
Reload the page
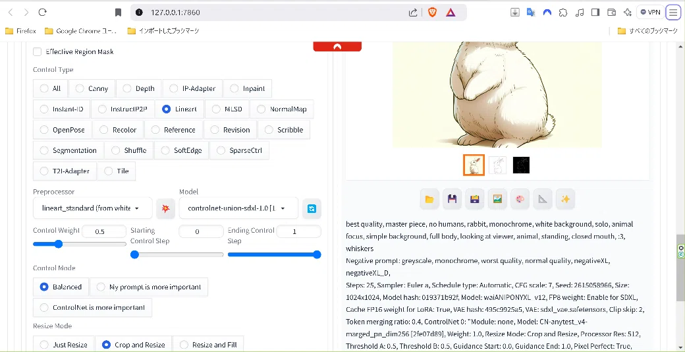click(x=42, y=13)
